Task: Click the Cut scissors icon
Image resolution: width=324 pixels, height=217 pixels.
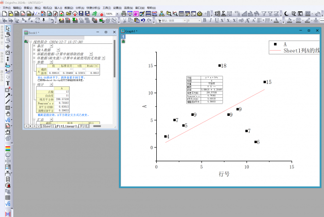Action: (x=125, y=21)
